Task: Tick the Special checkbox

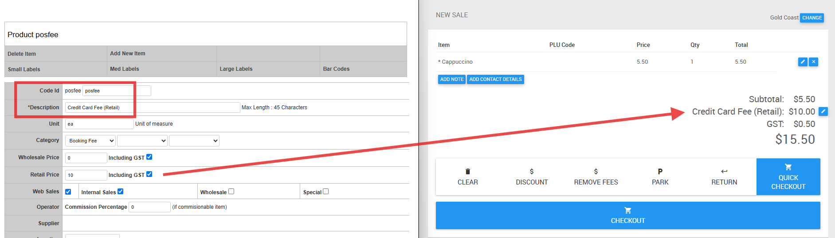Action: click(x=326, y=192)
